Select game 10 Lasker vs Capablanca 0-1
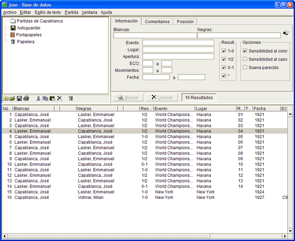Screen dimensions: 295x241 (x=144, y=164)
